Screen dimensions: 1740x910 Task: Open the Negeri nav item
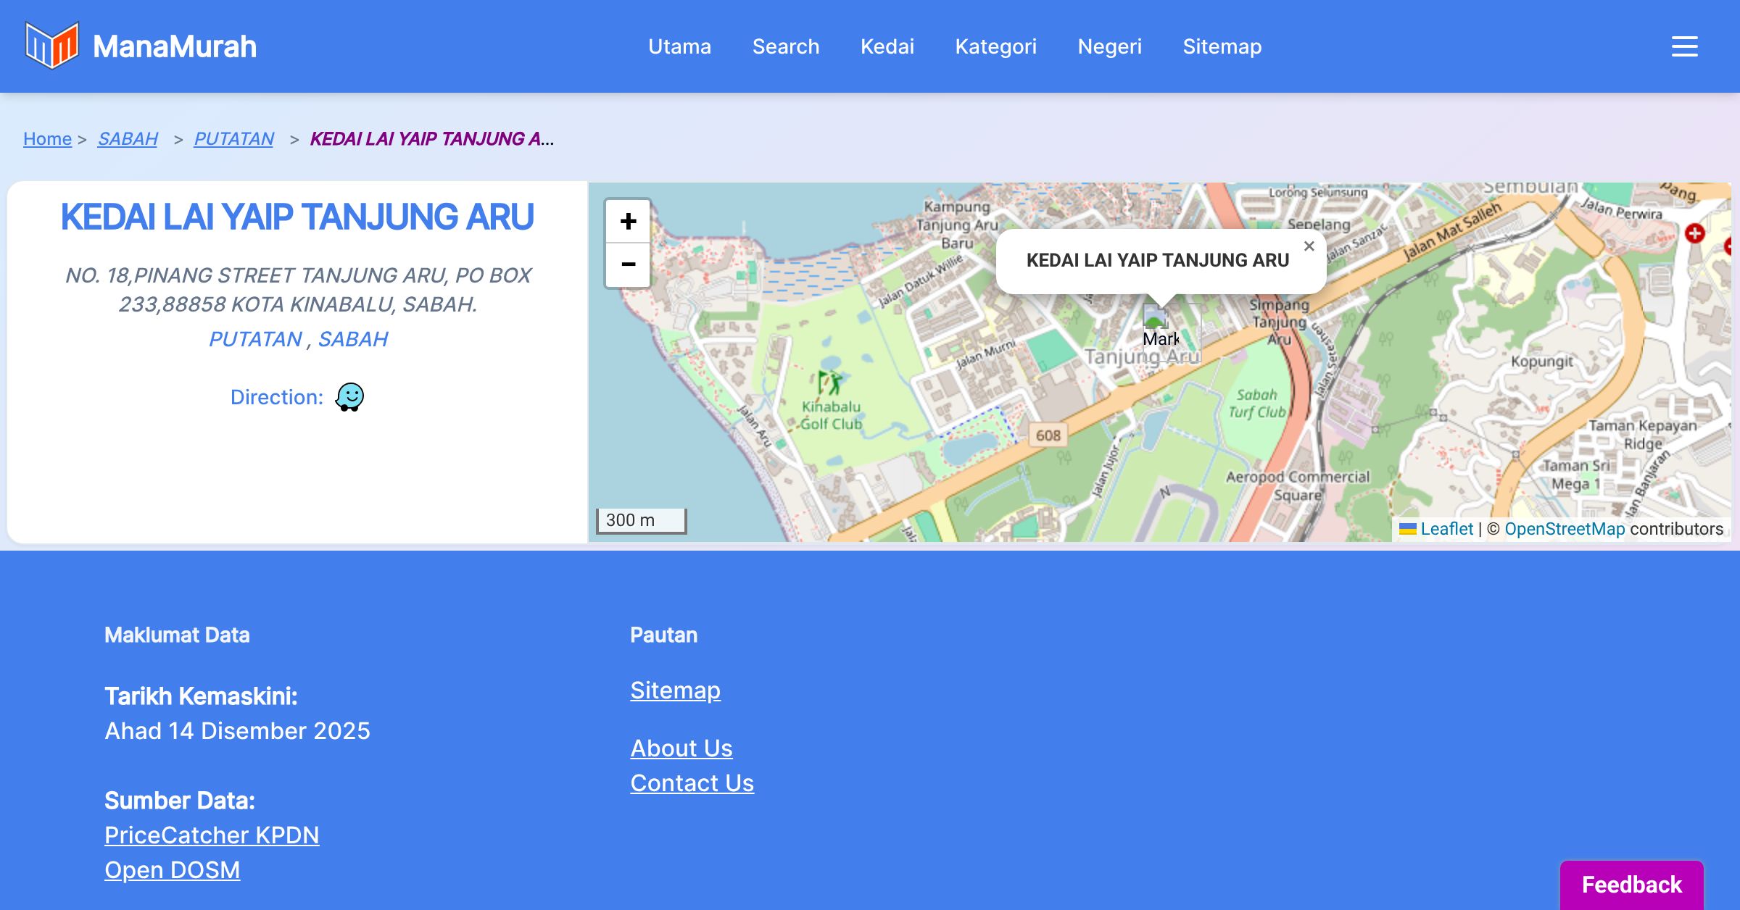[x=1109, y=46]
